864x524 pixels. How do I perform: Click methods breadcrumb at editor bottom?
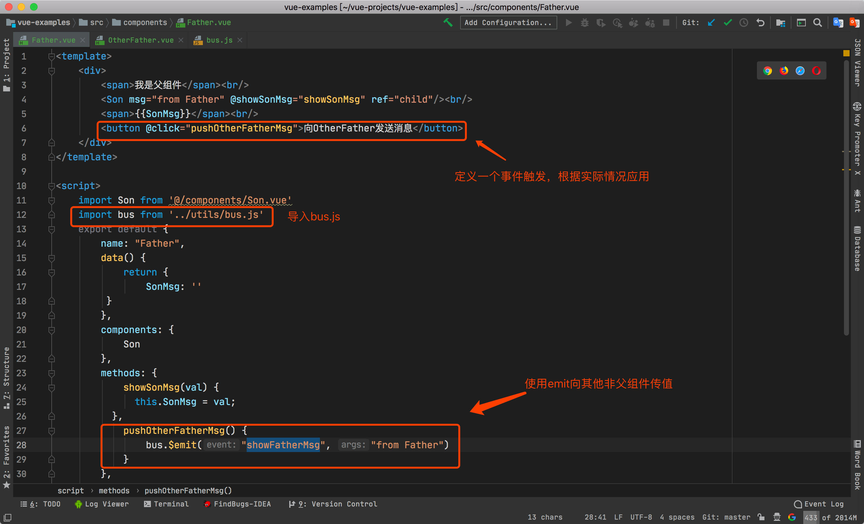click(114, 491)
